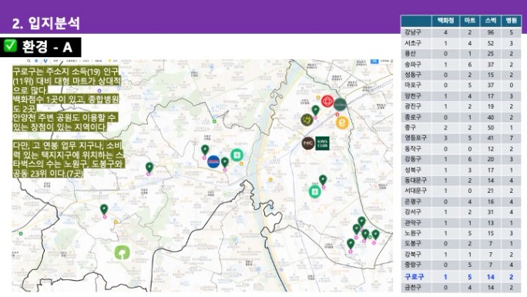Click the 마트 column header
This screenshot has width=527, height=297.
point(469,21)
